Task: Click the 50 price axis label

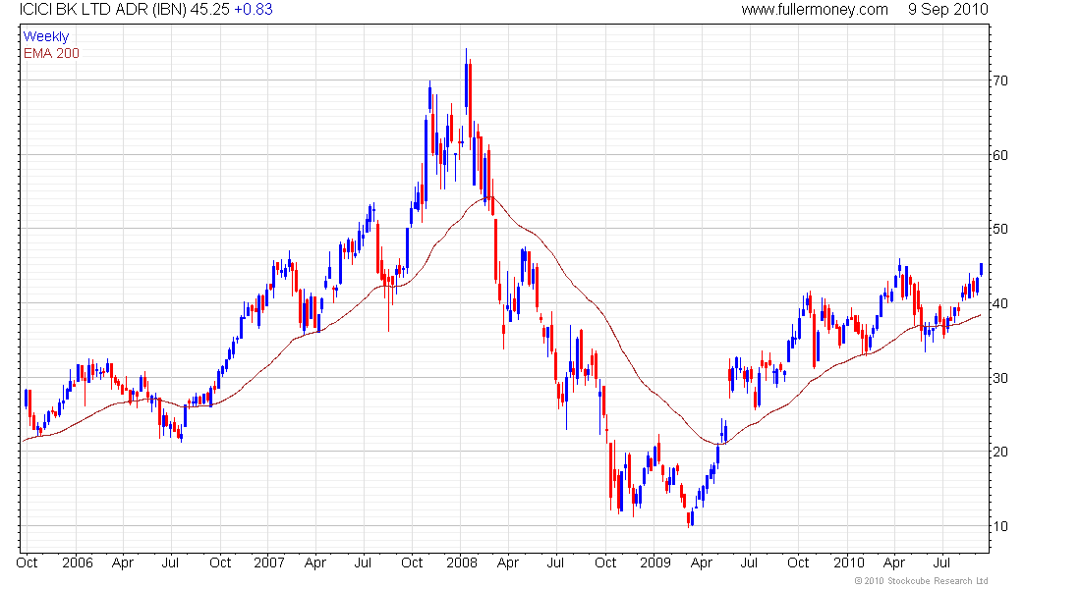Action: click(x=999, y=229)
